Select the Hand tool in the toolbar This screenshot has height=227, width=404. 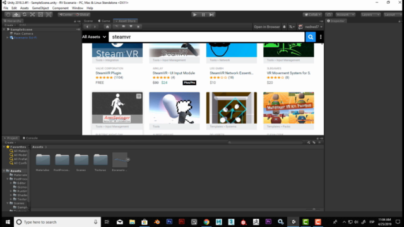pyautogui.click(x=8, y=15)
